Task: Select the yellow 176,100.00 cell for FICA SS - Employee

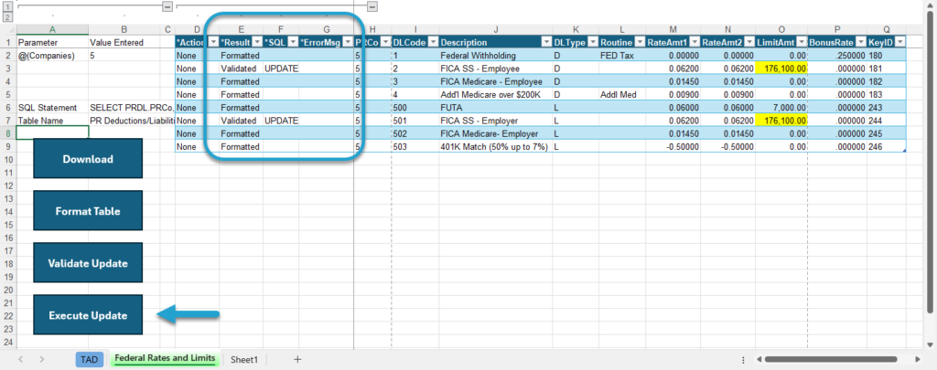Action: [x=781, y=69]
